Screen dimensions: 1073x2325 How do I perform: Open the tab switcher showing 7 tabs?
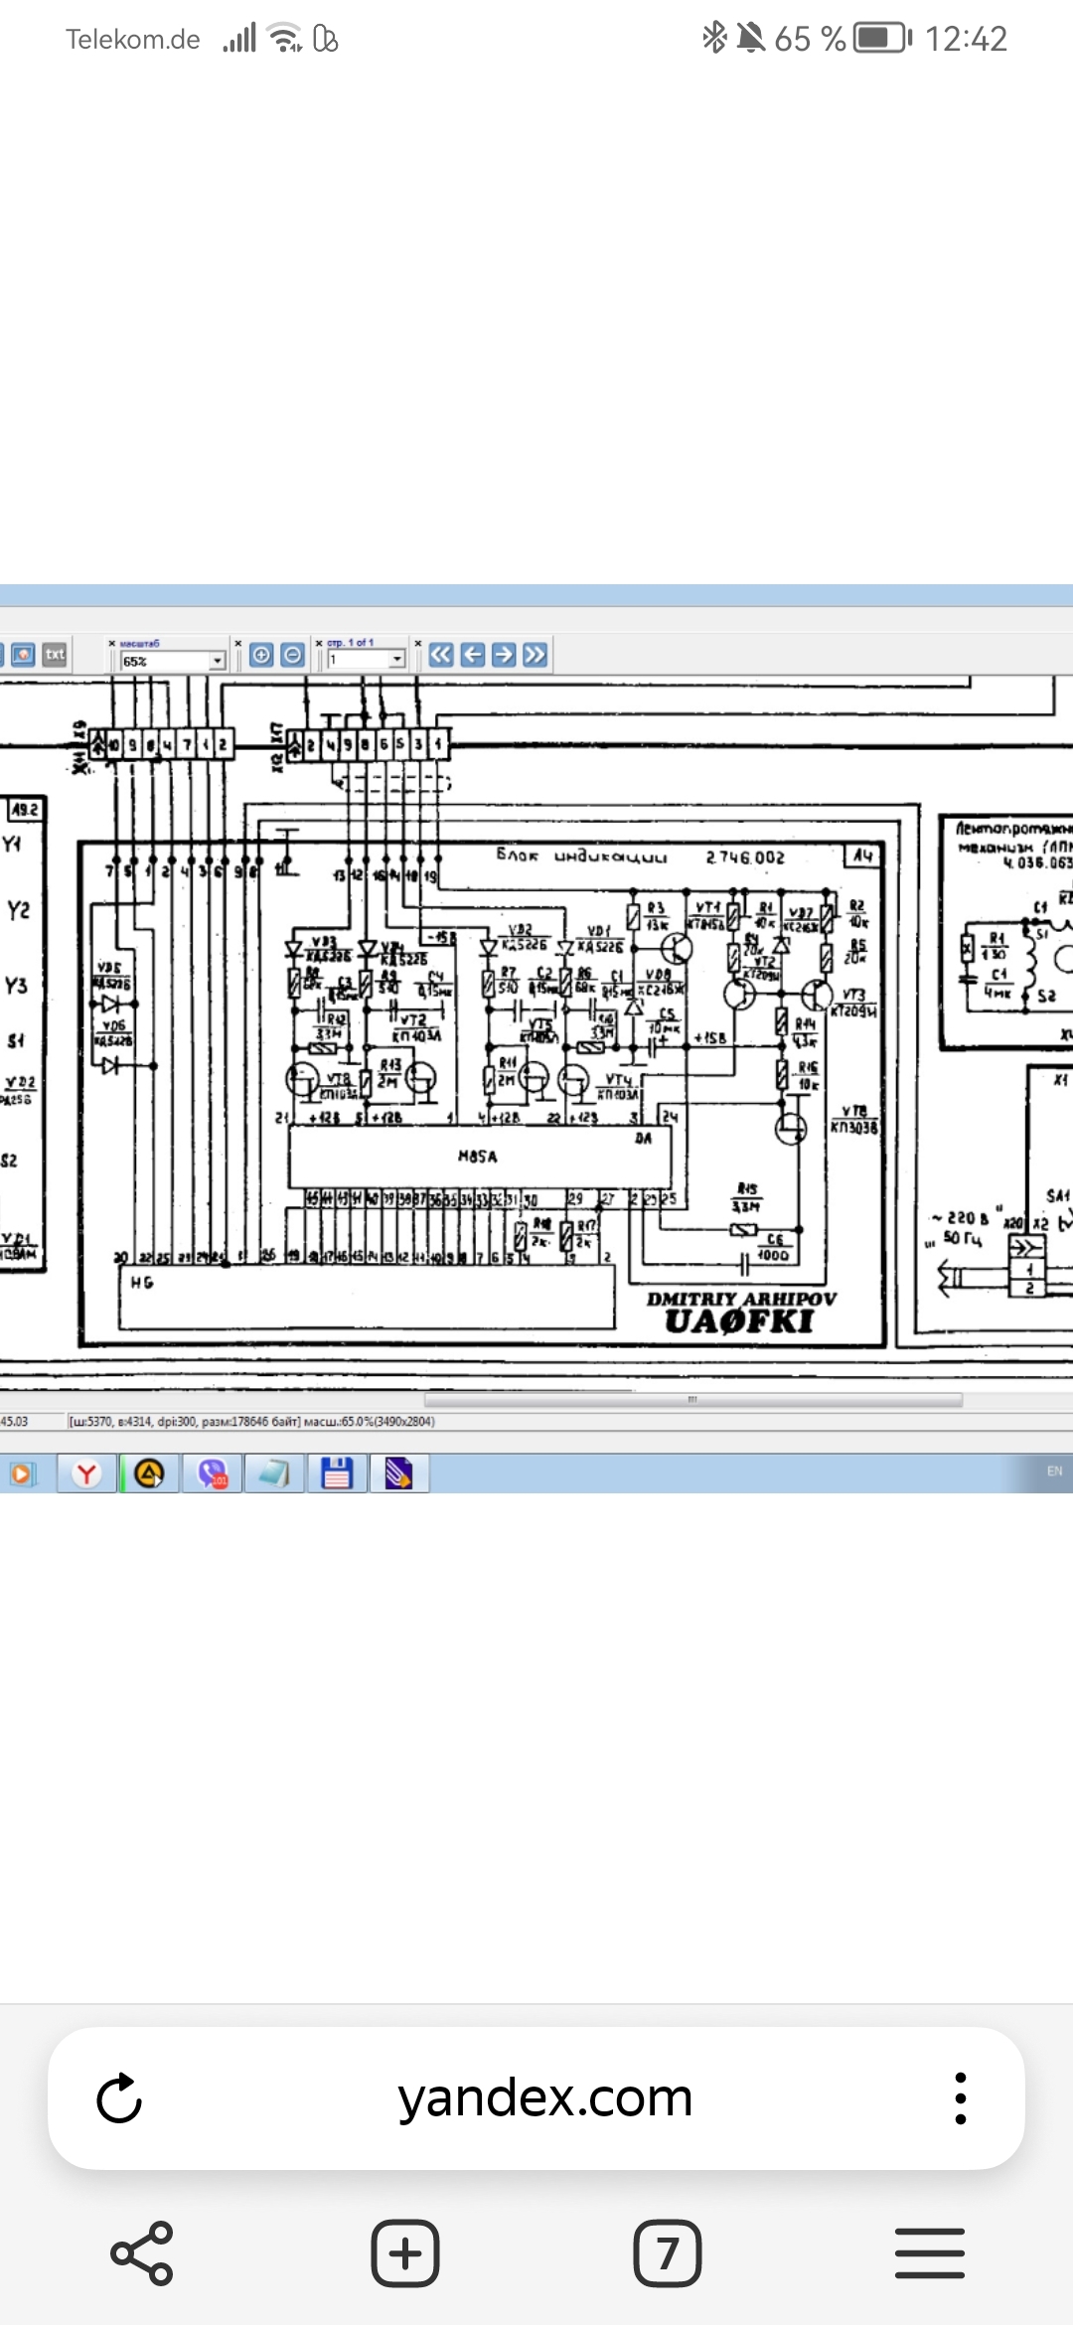pyautogui.click(x=668, y=2253)
